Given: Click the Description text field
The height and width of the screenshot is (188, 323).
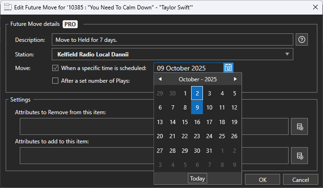Looking at the screenshot, I should pyautogui.click(x=172, y=40).
